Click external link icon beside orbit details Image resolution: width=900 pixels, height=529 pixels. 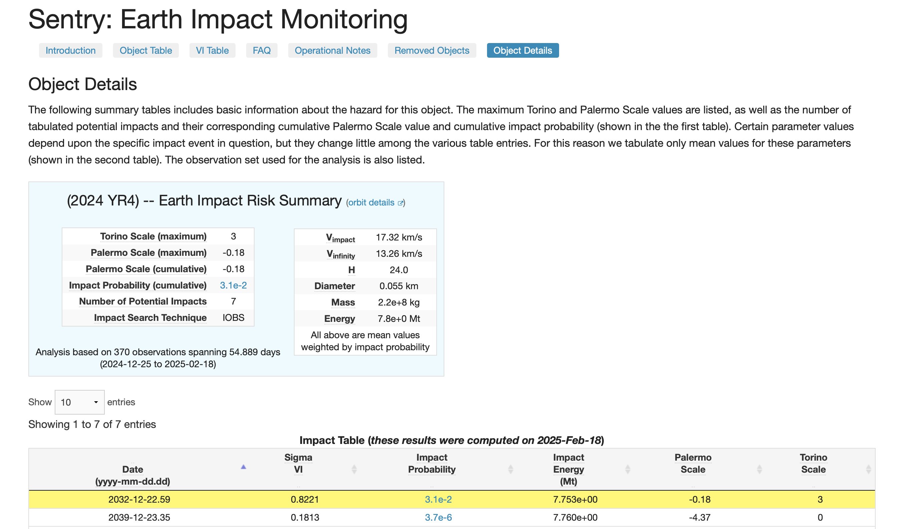(400, 203)
